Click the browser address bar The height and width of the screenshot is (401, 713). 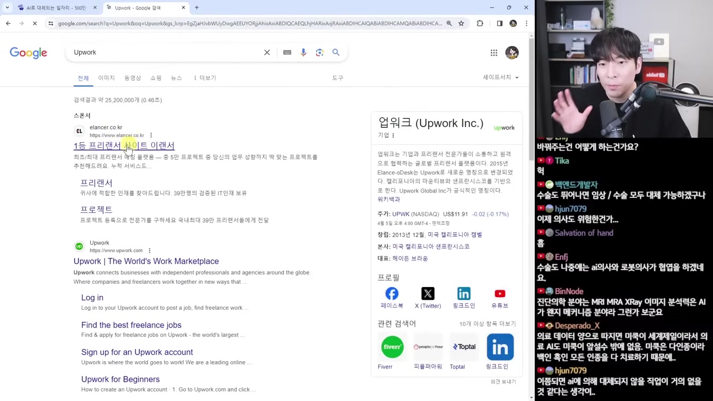pos(249,23)
